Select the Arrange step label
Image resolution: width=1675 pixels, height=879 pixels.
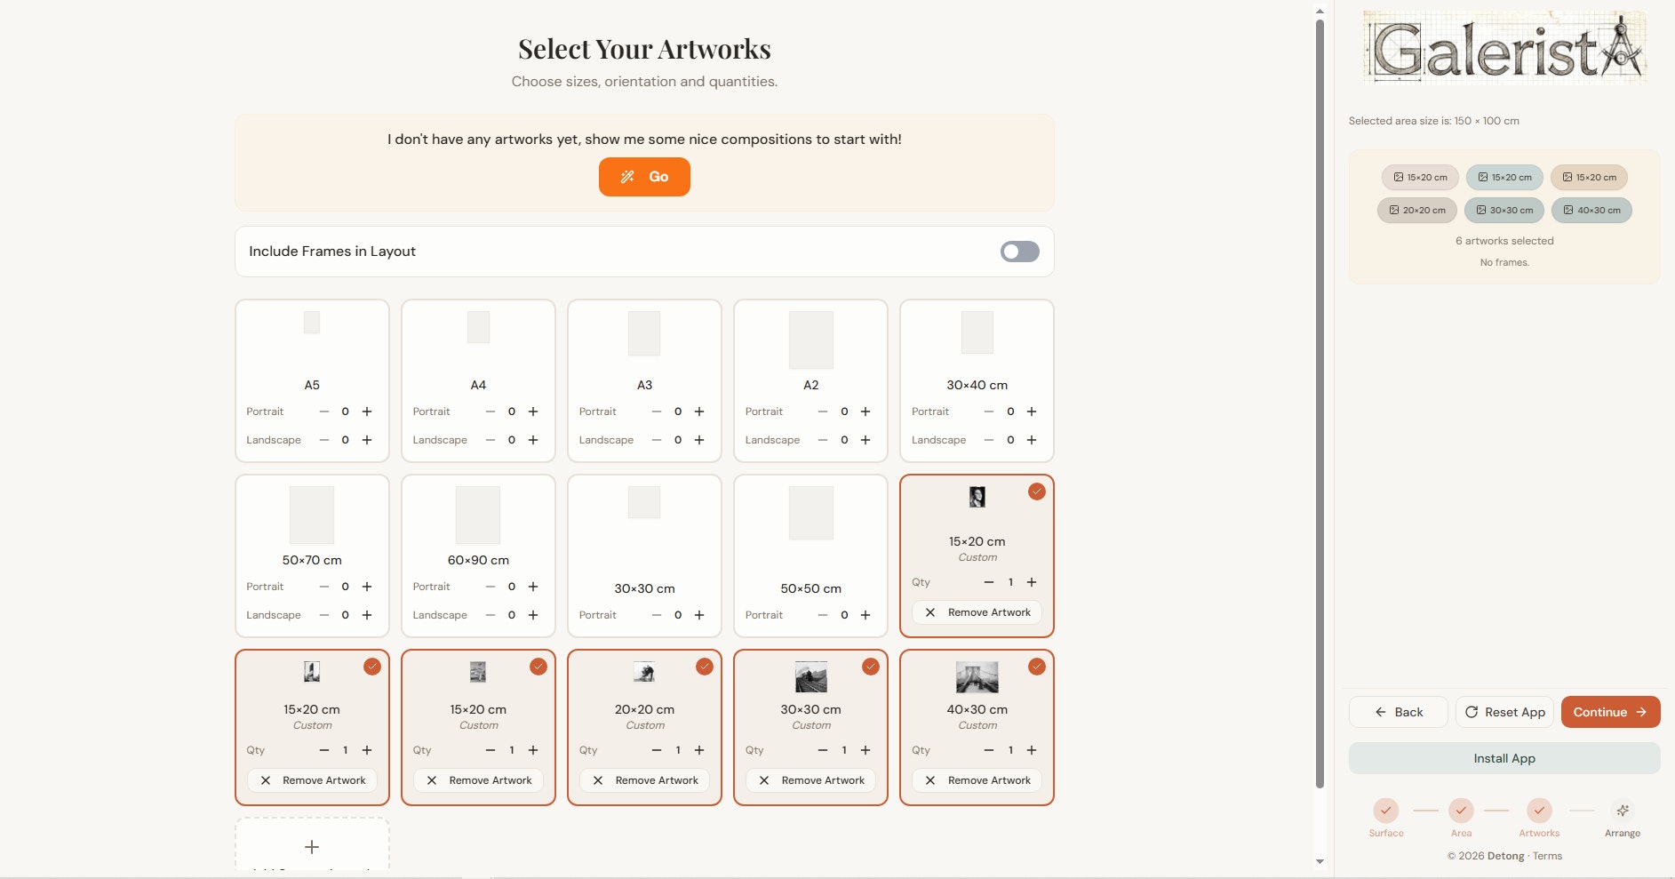pos(1622,833)
